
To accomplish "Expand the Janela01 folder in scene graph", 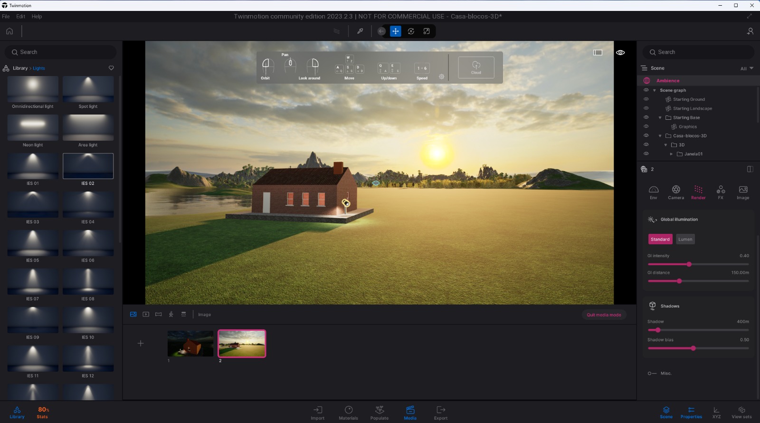I will point(671,154).
